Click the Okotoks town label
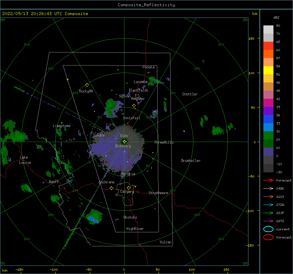 tap(130, 217)
